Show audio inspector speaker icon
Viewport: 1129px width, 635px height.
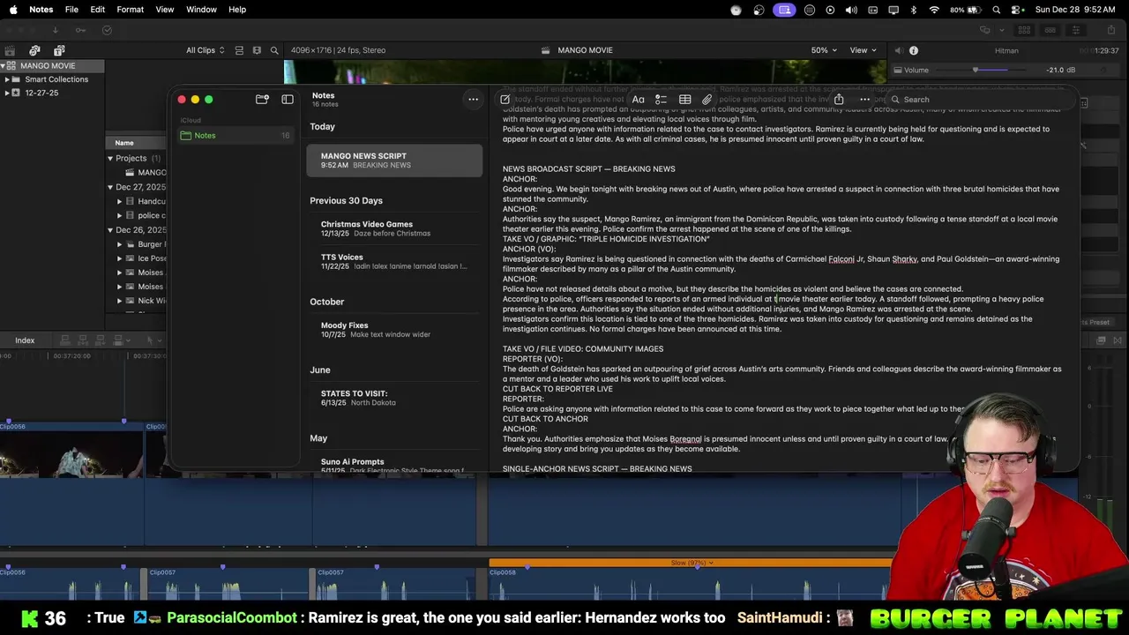(899, 50)
